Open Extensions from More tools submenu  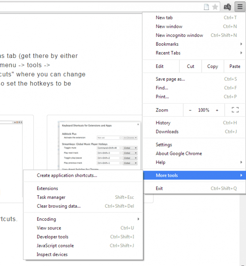83,189
